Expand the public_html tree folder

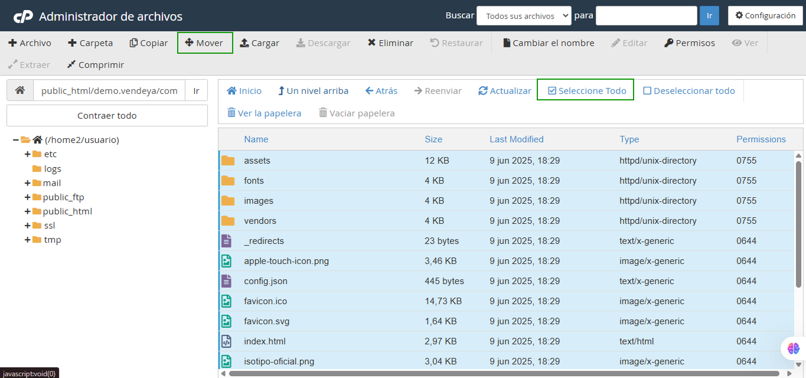27,211
